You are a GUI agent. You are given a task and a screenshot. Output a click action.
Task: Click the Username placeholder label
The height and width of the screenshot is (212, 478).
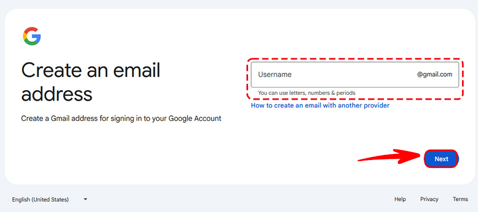[275, 75]
